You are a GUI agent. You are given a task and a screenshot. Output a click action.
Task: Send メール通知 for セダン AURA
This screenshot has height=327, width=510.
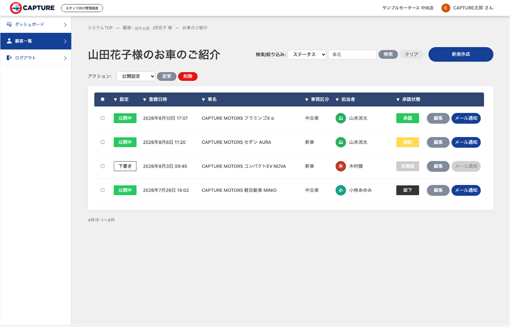pos(466,142)
